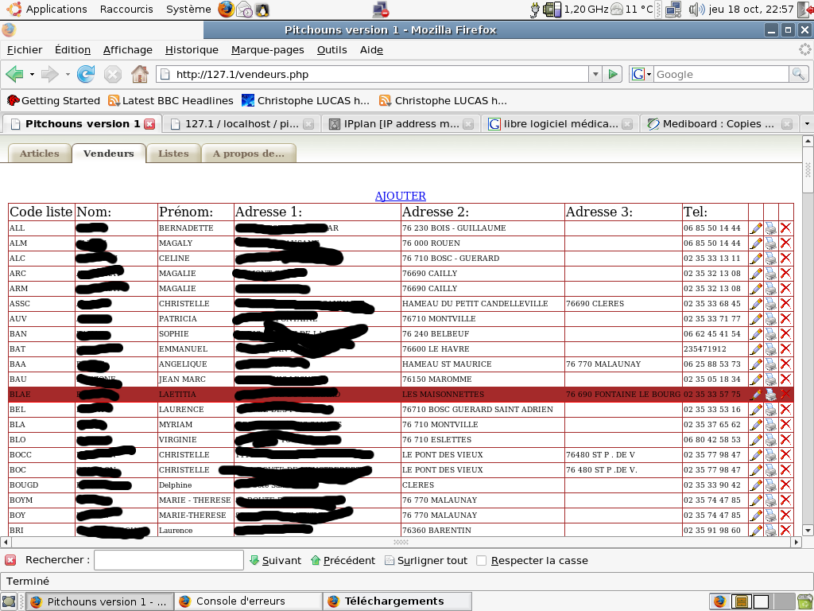Click the edit pencil for BERNADETTE's row

pyautogui.click(x=756, y=228)
